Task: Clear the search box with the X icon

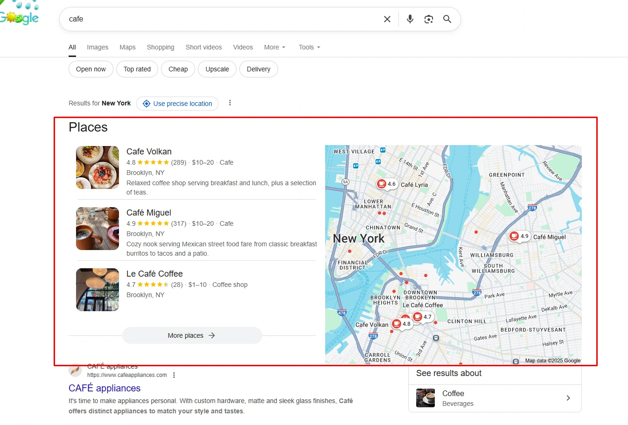Action: (x=387, y=19)
